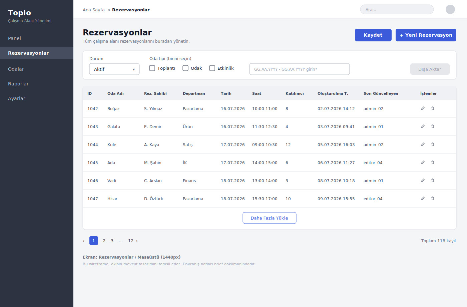Go to previous page arrow in pagination
467x307 pixels.
coord(84,241)
